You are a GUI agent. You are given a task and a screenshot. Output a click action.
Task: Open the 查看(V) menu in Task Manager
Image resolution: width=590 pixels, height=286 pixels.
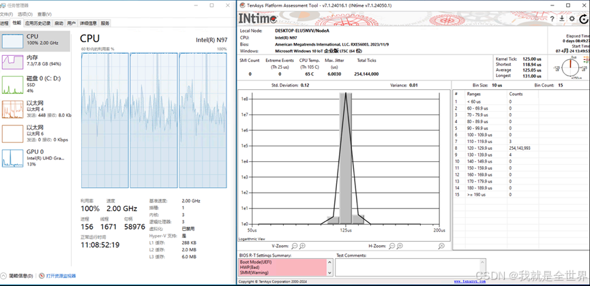44,14
